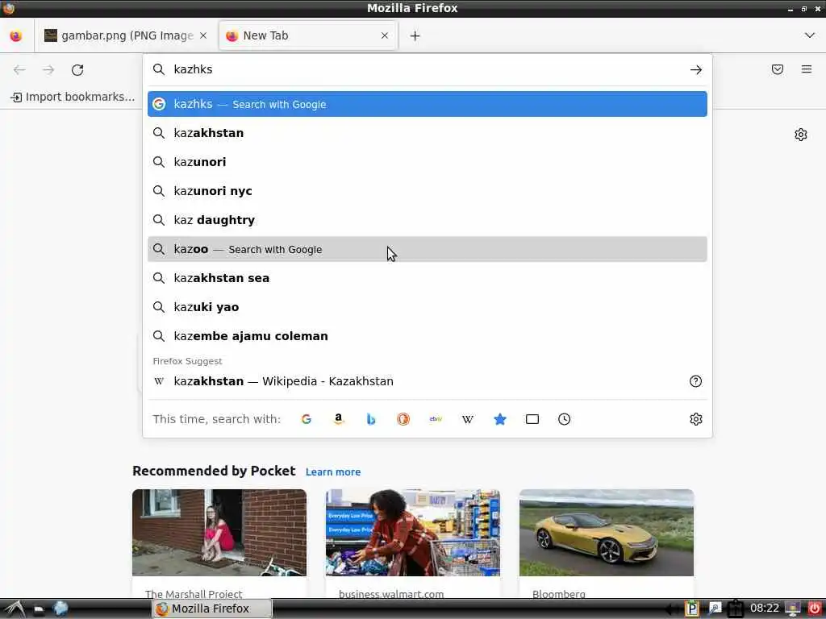Search open tabs with the tab icon
Image resolution: width=826 pixels, height=619 pixels.
(x=532, y=419)
